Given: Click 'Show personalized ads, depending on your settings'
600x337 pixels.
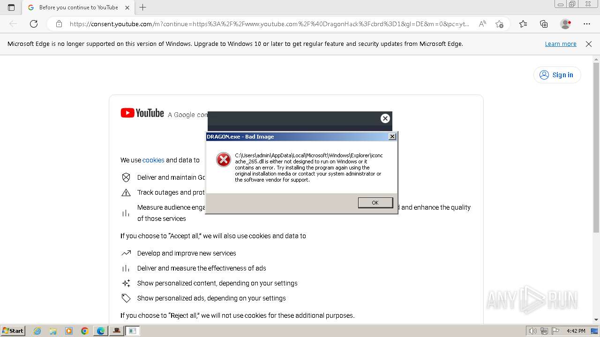Looking at the screenshot, I should point(211,298).
